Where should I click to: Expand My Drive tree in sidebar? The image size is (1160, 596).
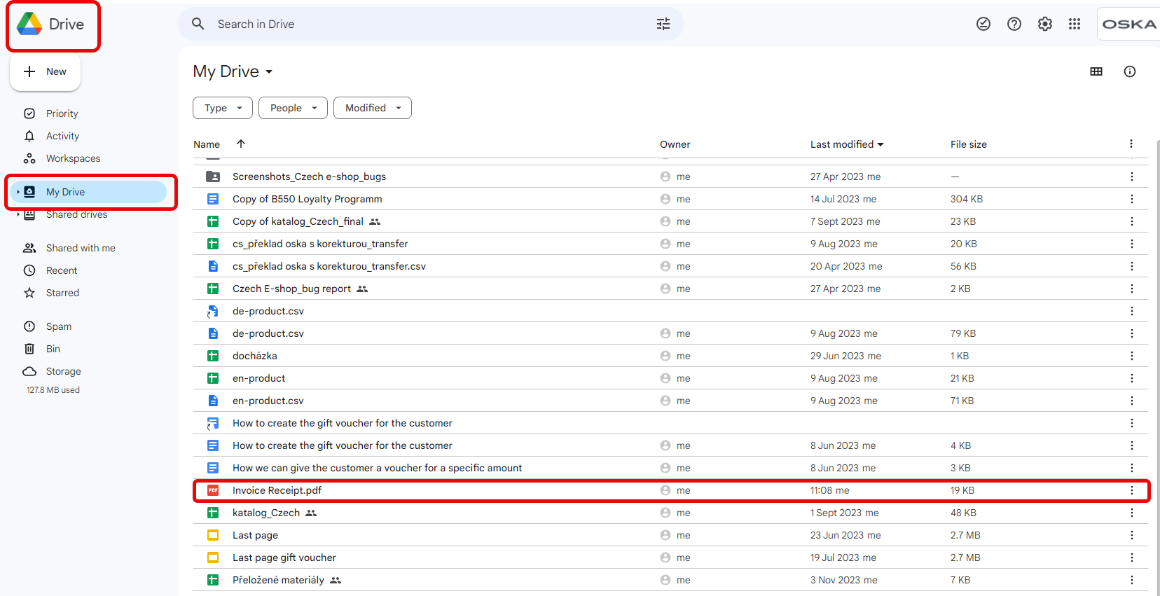point(18,192)
